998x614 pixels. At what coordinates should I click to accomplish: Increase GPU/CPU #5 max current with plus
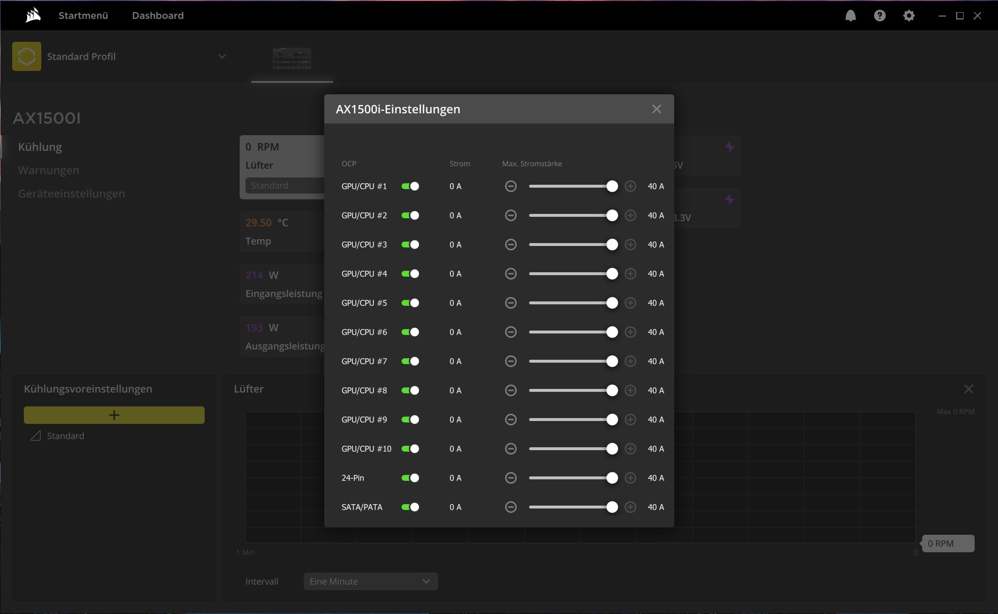coord(630,303)
